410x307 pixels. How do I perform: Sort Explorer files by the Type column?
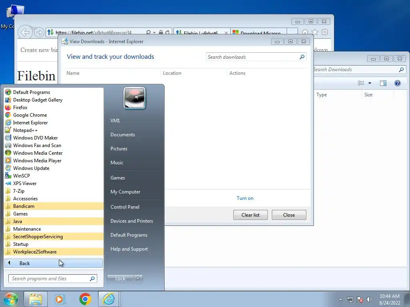click(322, 95)
